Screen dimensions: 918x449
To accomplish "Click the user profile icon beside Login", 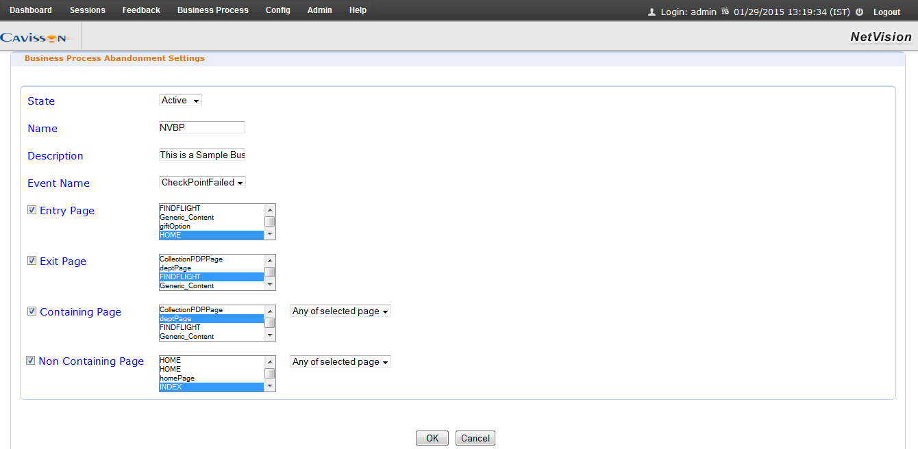I will [652, 12].
